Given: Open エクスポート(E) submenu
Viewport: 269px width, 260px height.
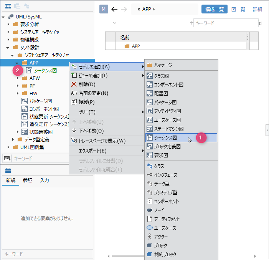Looking at the screenshot, I should [107, 151].
